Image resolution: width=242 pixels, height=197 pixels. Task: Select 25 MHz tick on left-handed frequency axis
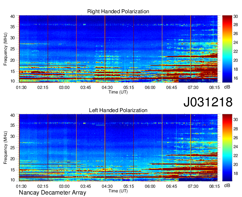(x=12, y=148)
